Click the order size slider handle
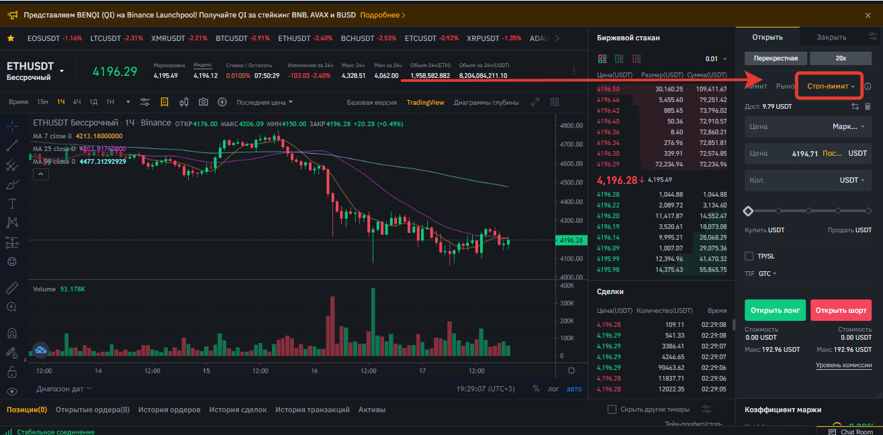 point(748,211)
